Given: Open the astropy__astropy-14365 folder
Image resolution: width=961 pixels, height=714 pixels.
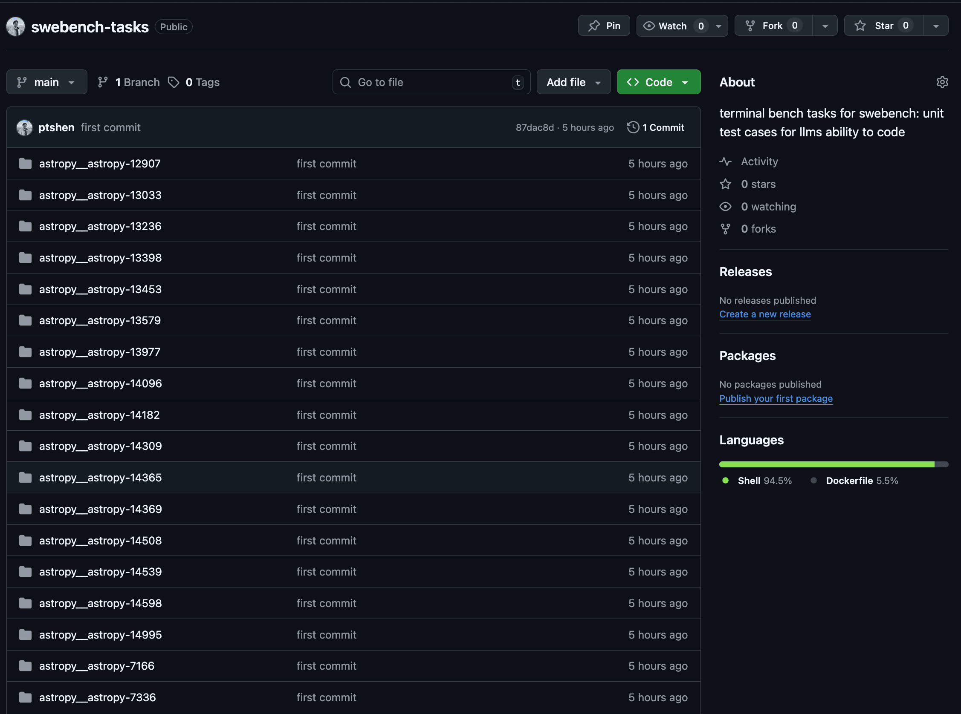Looking at the screenshot, I should tap(100, 477).
